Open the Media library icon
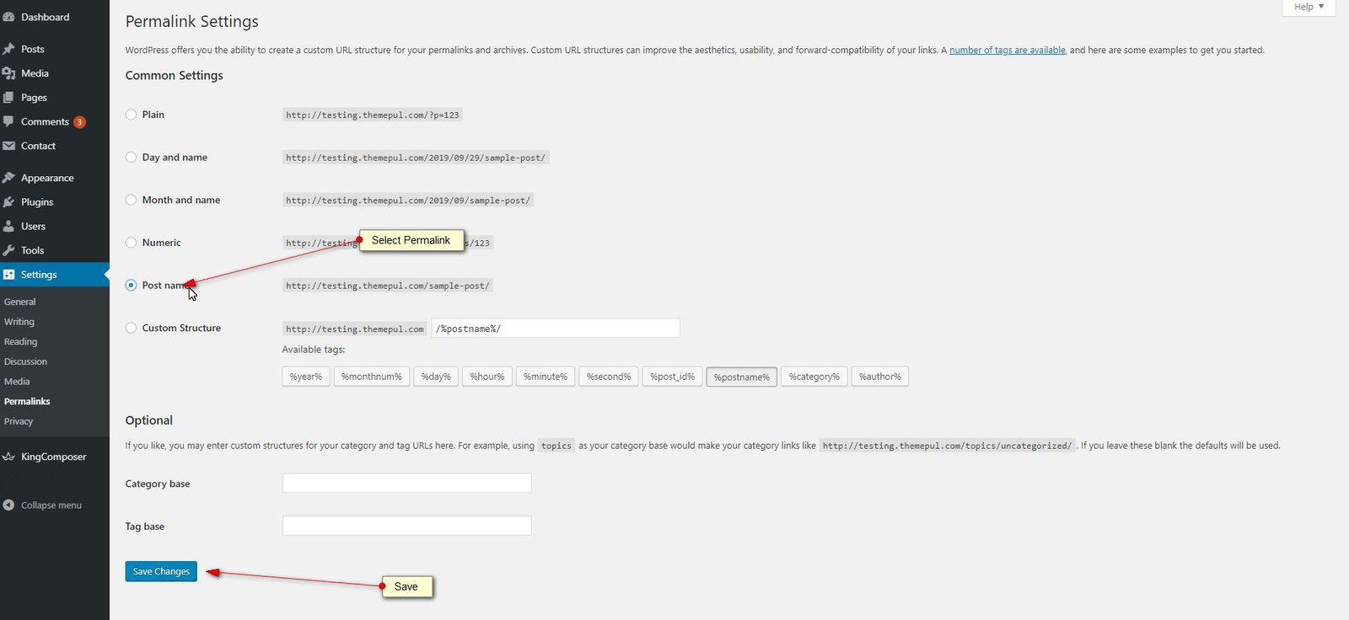Image resolution: width=1349 pixels, height=620 pixels. (8, 73)
